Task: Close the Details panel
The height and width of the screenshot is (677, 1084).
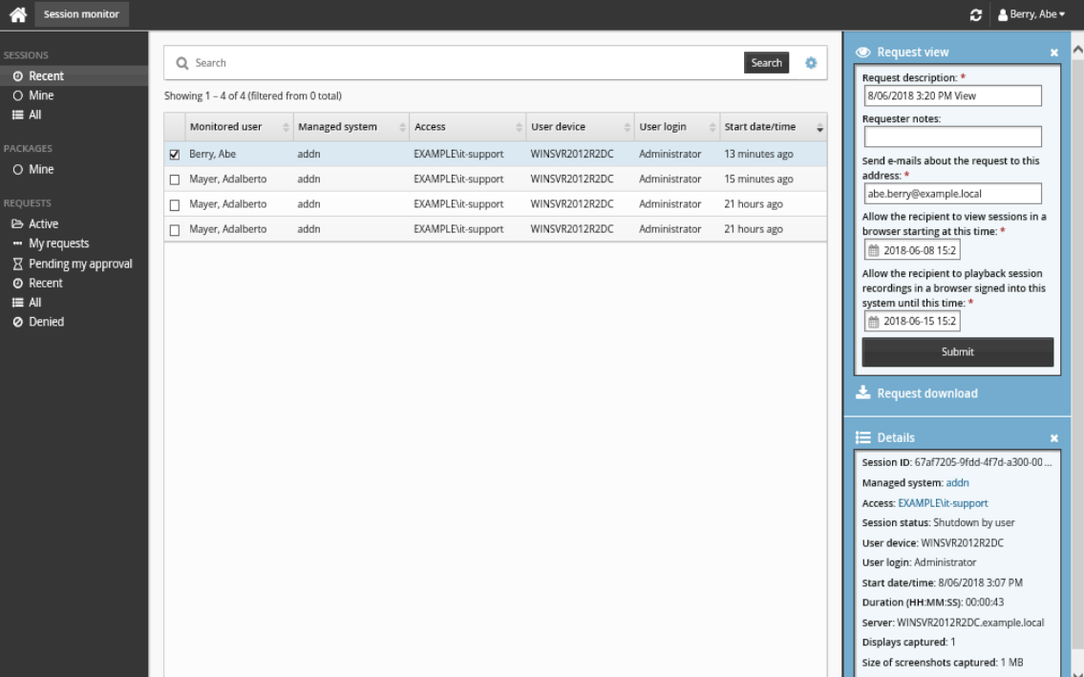Action: pos(1054,438)
